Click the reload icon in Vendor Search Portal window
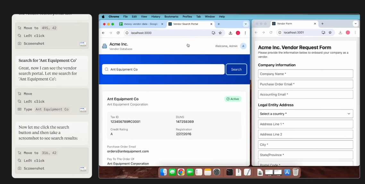 118,33
